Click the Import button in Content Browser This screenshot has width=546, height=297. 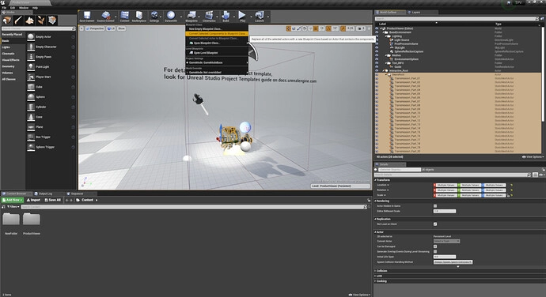click(33, 200)
